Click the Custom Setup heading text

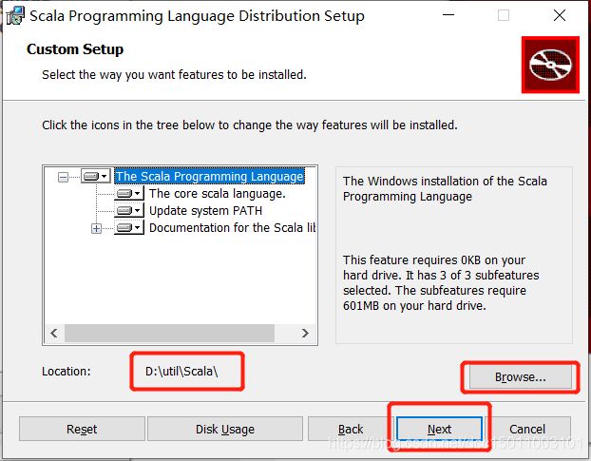point(75,49)
